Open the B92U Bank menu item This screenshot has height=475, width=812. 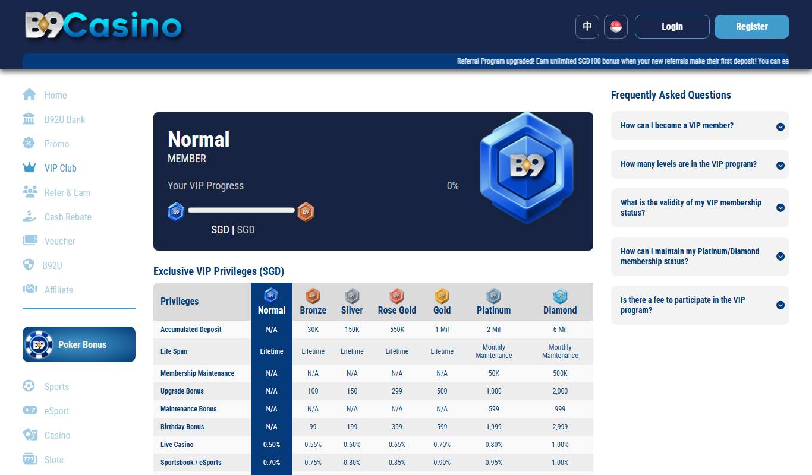pyautogui.click(x=65, y=119)
